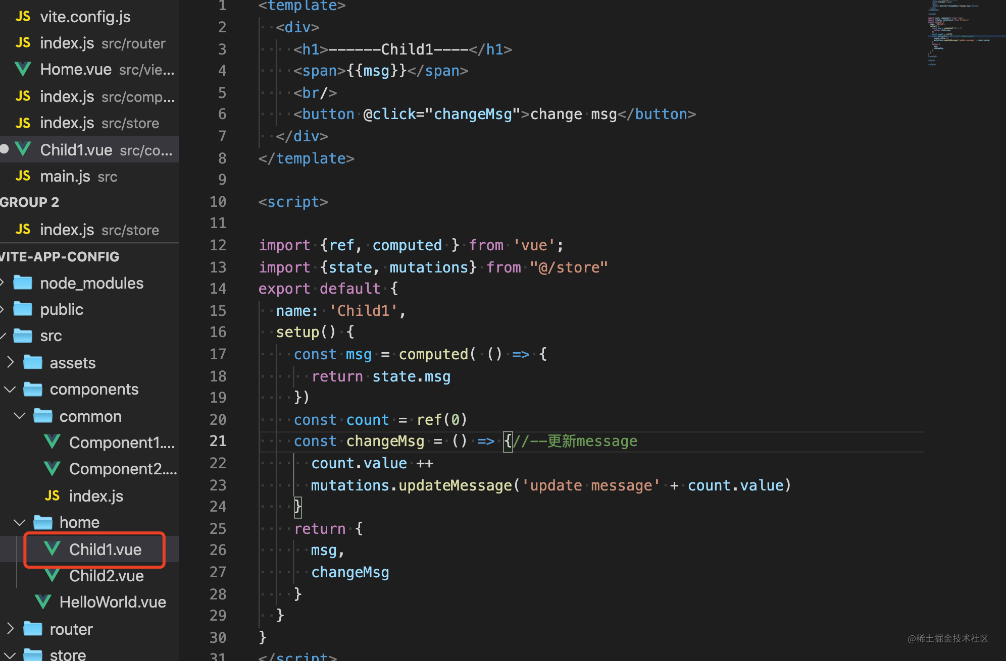
Task: Select highlighted Child1.vue in home folder
Action: coord(105,549)
